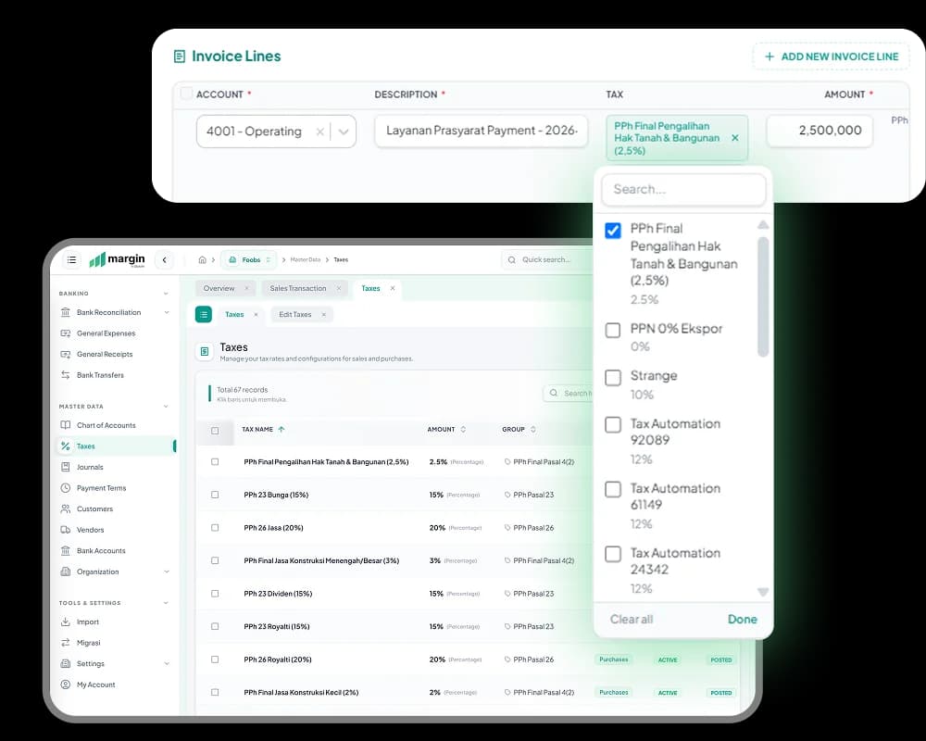
Task: Open Customers in sidebar
Action: (x=94, y=509)
